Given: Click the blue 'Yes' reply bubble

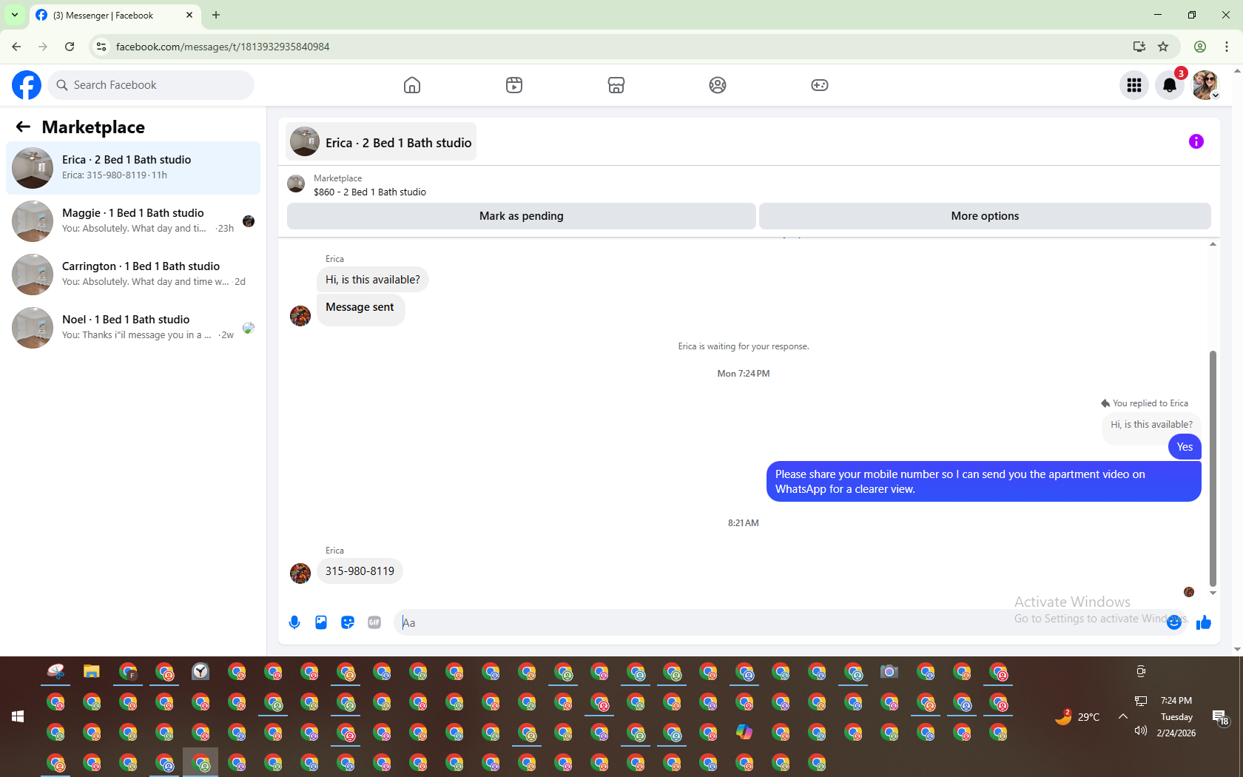Looking at the screenshot, I should (x=1185, y=447).
